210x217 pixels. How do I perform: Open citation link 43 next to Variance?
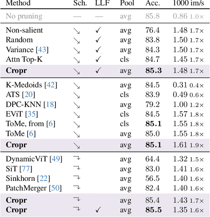coord(42,50)
